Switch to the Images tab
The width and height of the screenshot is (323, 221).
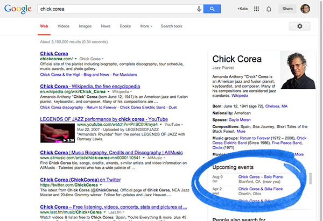click(x=85, y=26)
